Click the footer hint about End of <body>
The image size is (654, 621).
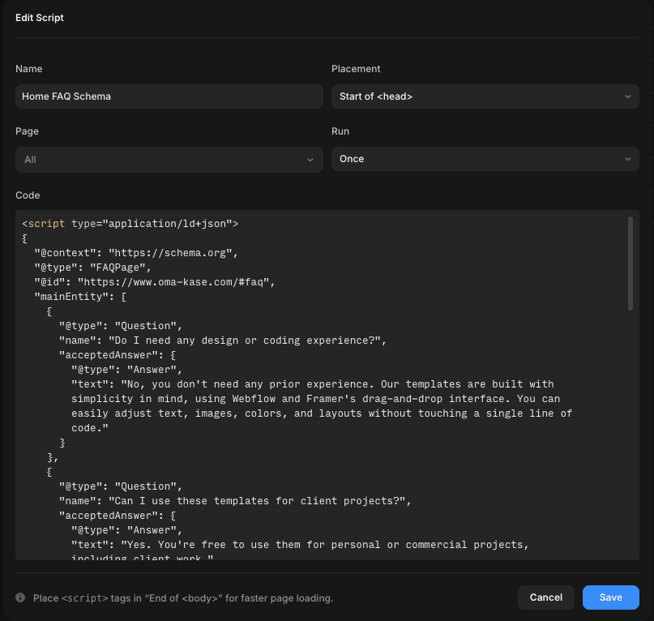coord(183,598)
